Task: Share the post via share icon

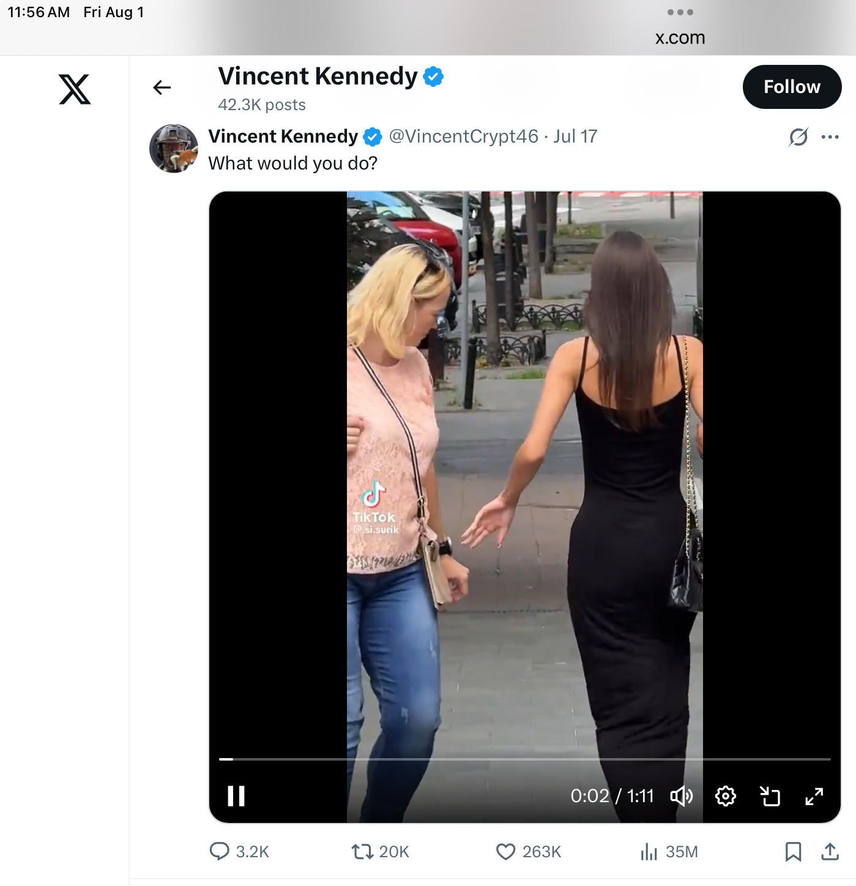Action: point(830,851)
